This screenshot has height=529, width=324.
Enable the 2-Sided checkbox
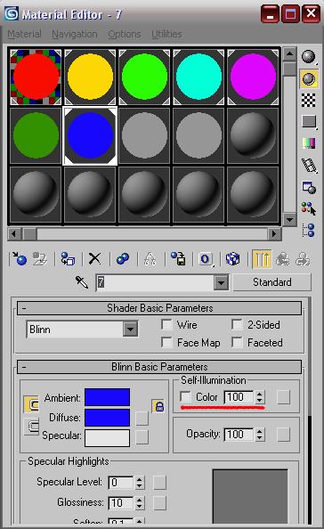237,325
